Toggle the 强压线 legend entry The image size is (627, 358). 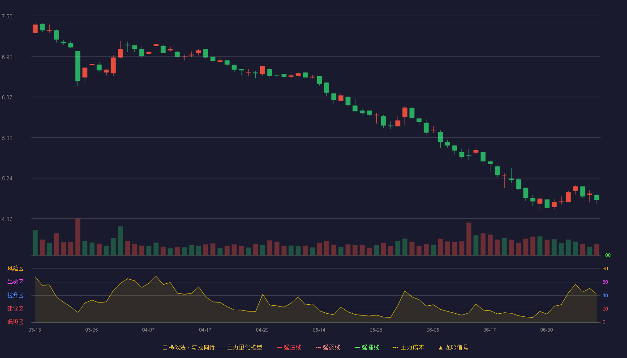(x=289, y=347)
